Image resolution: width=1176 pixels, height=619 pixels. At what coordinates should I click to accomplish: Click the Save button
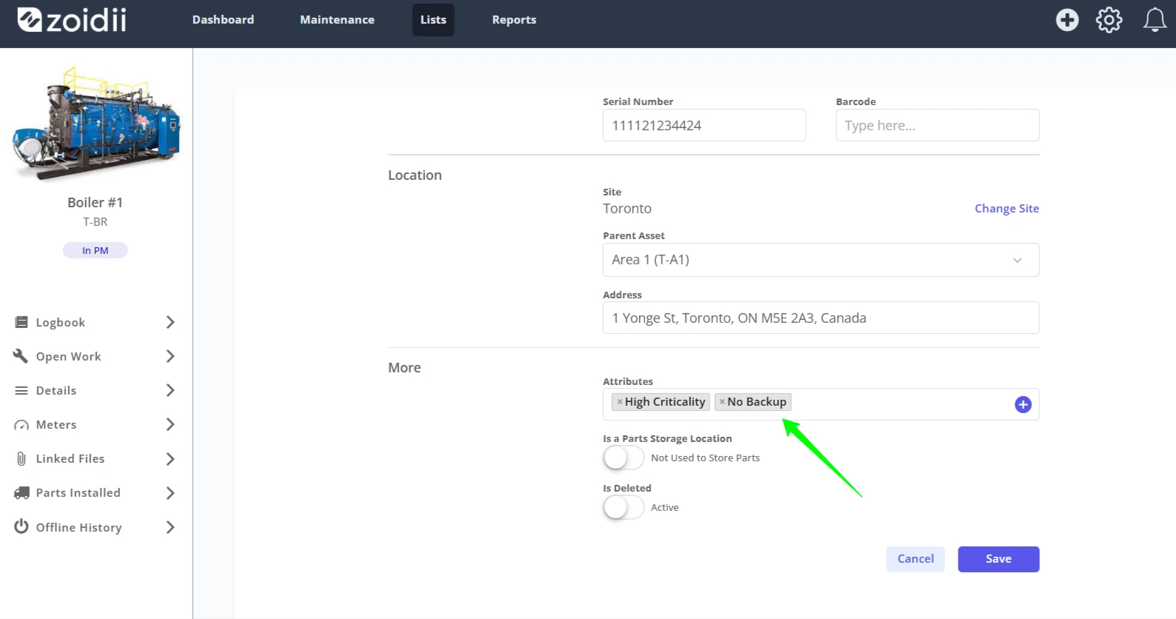pyautogui.click(x=998, y=559)
